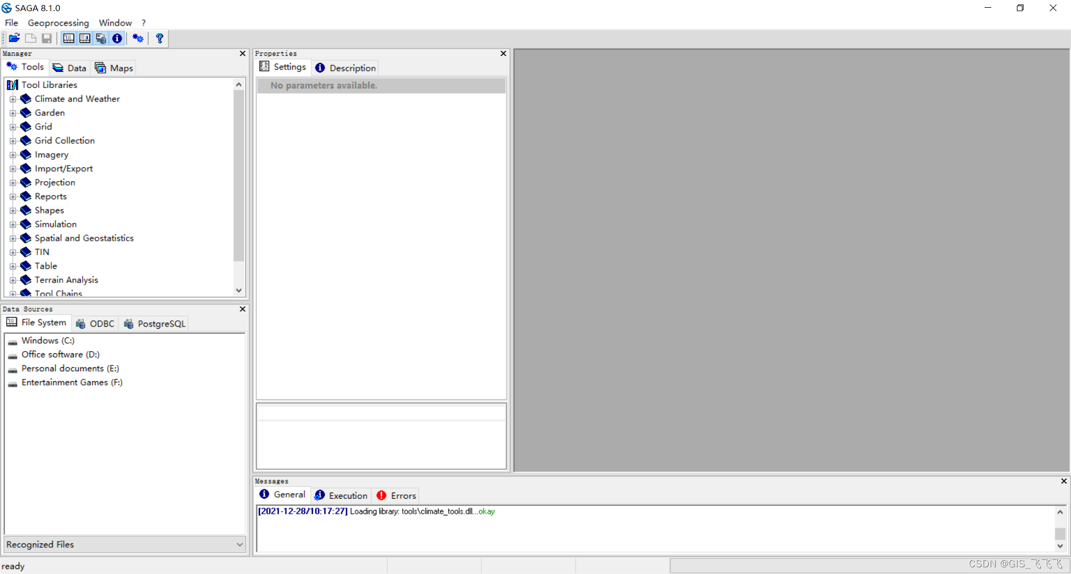Image resolution: width=1071 pixels, height=574 pixels.
Task: Click the Office software (D:) drive icon
Action: [13, 356]
